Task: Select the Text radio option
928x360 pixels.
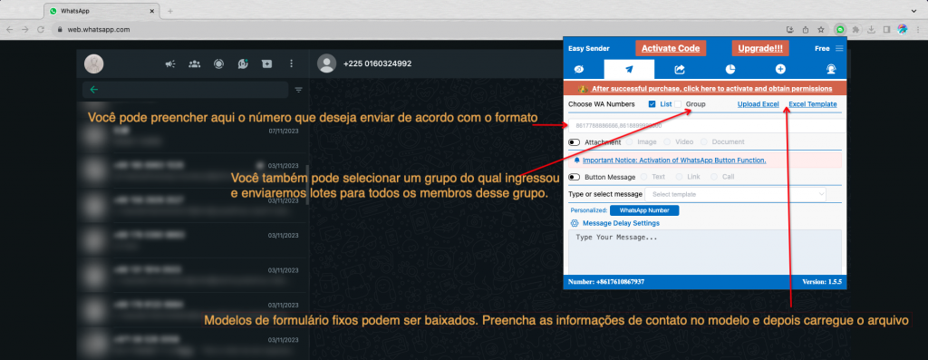Action: [644, 177]
